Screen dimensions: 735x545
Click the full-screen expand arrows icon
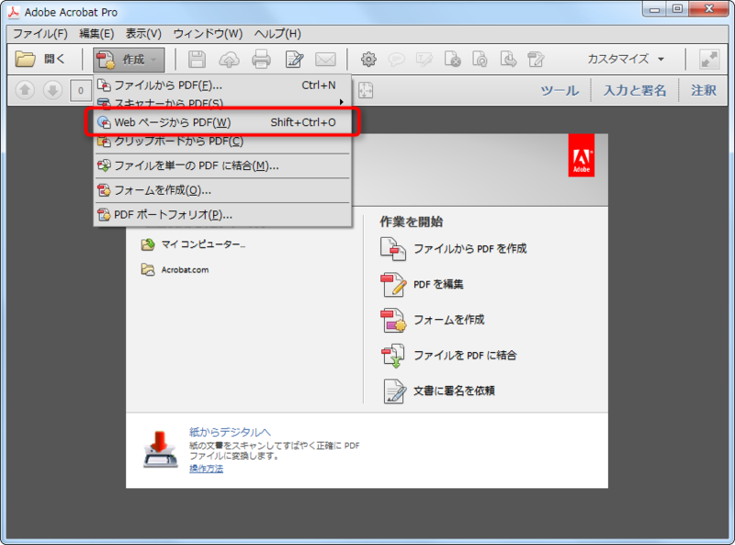708,60
